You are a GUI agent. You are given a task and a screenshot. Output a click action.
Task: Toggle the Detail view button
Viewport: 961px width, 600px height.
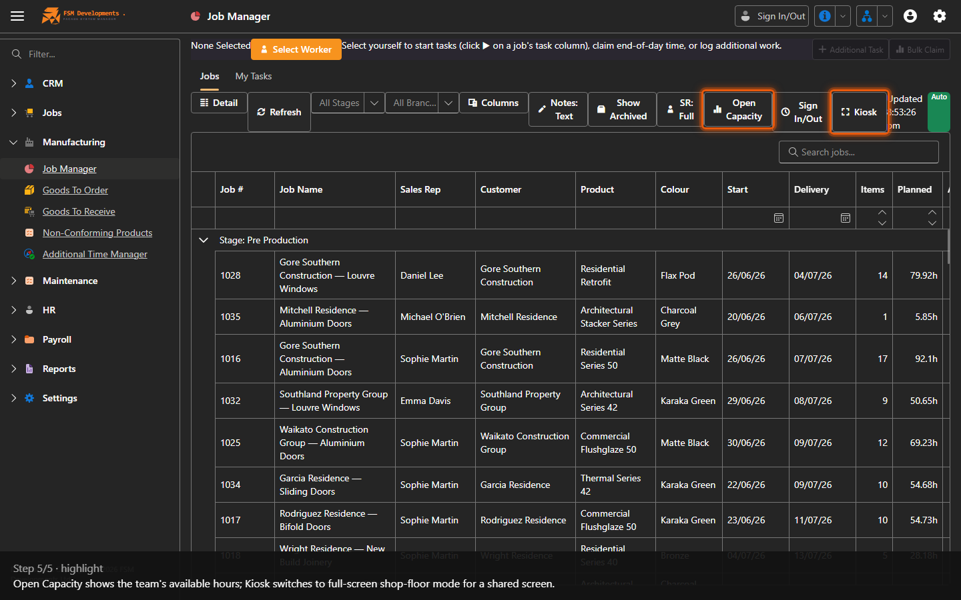(x=219, y=103)
